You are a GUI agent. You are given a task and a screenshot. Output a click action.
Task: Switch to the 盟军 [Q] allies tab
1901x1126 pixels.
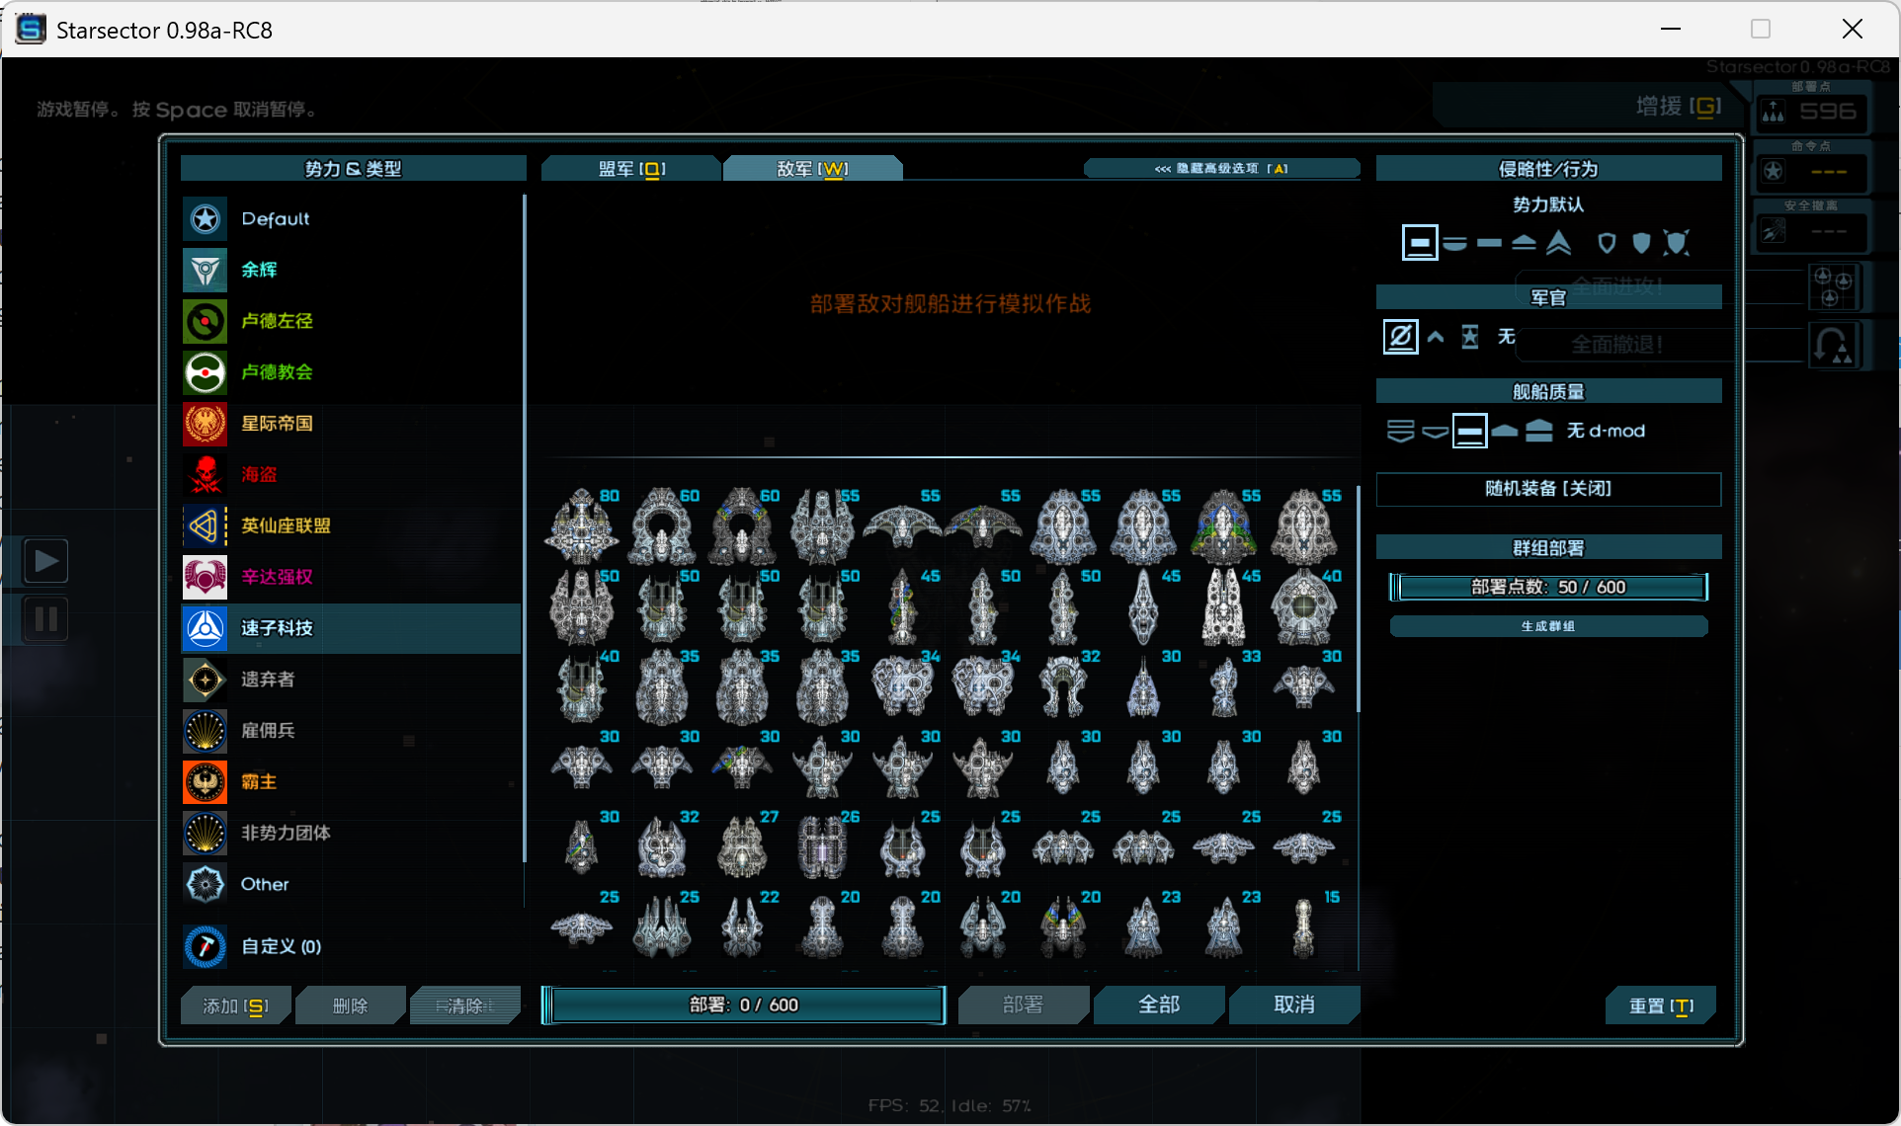pyautogui.click(x=631, y=169)
